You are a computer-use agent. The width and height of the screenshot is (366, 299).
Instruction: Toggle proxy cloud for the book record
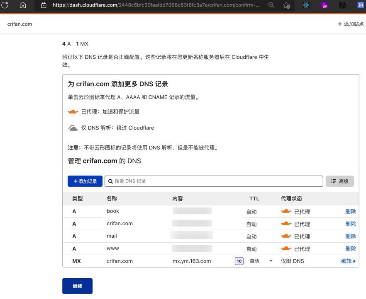pyautogui.click(x=286, y=212)
